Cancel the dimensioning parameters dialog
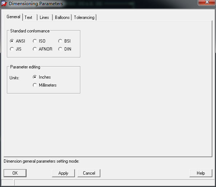Image resolution: width=216 pixels, height=187 pixels. pyautogui.click(x=89, y=173)
